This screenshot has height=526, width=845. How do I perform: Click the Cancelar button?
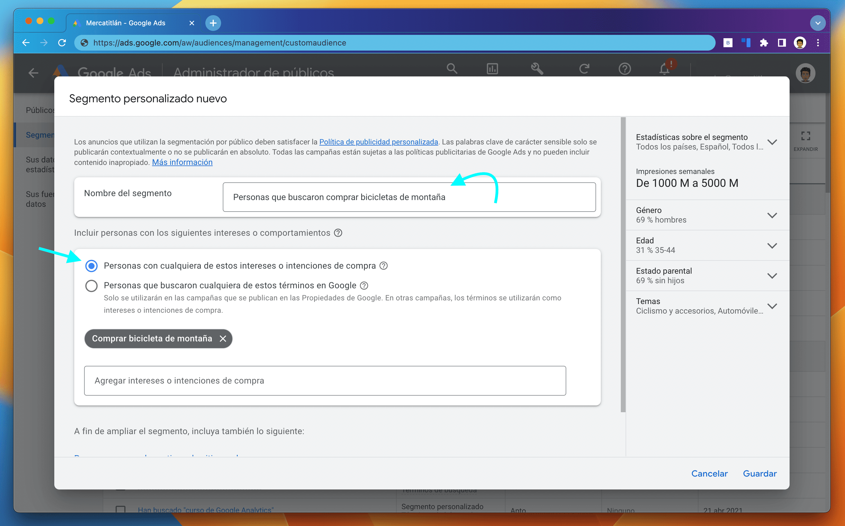click(709, 473)
